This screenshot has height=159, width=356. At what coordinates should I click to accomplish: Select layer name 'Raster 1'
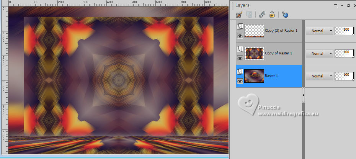(x=271, y=76)
